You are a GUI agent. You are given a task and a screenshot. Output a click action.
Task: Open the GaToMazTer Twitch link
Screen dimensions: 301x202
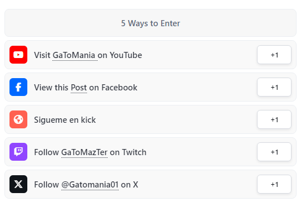84,152
